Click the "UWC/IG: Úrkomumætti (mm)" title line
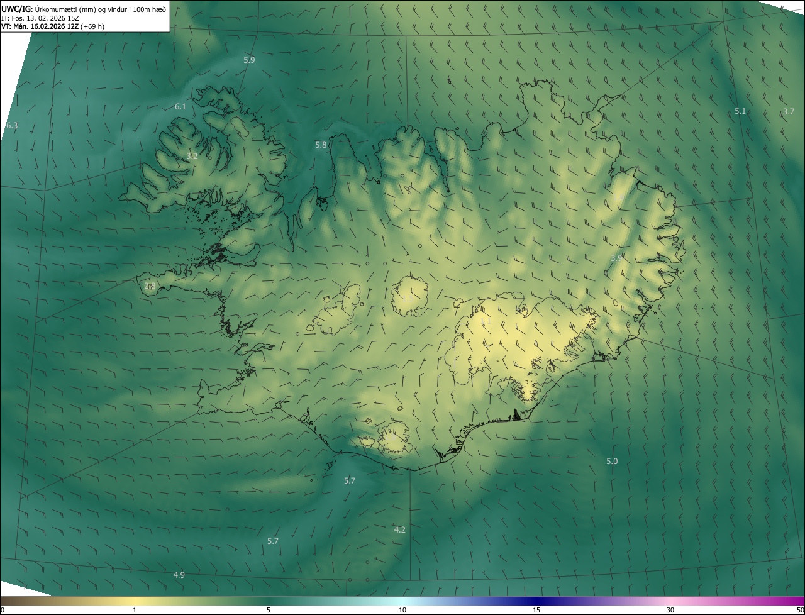 coord(84,8)
